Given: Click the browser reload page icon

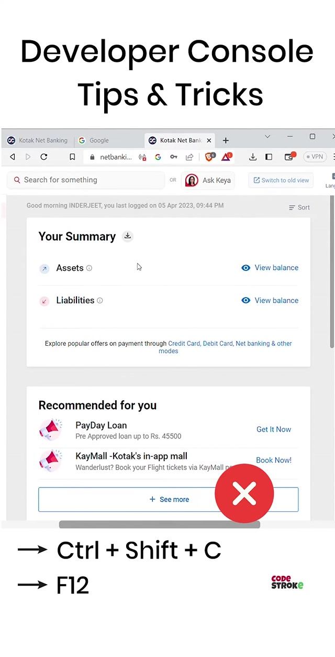Looking at the screenshot, I should point(44,157).
